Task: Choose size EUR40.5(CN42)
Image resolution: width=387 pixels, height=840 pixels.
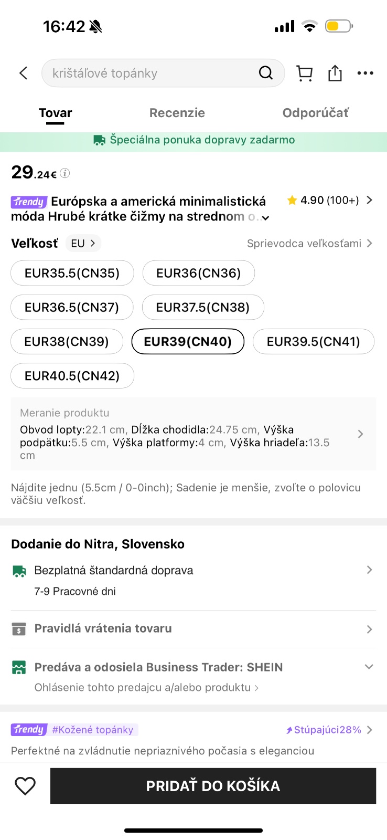Action: 72,376
